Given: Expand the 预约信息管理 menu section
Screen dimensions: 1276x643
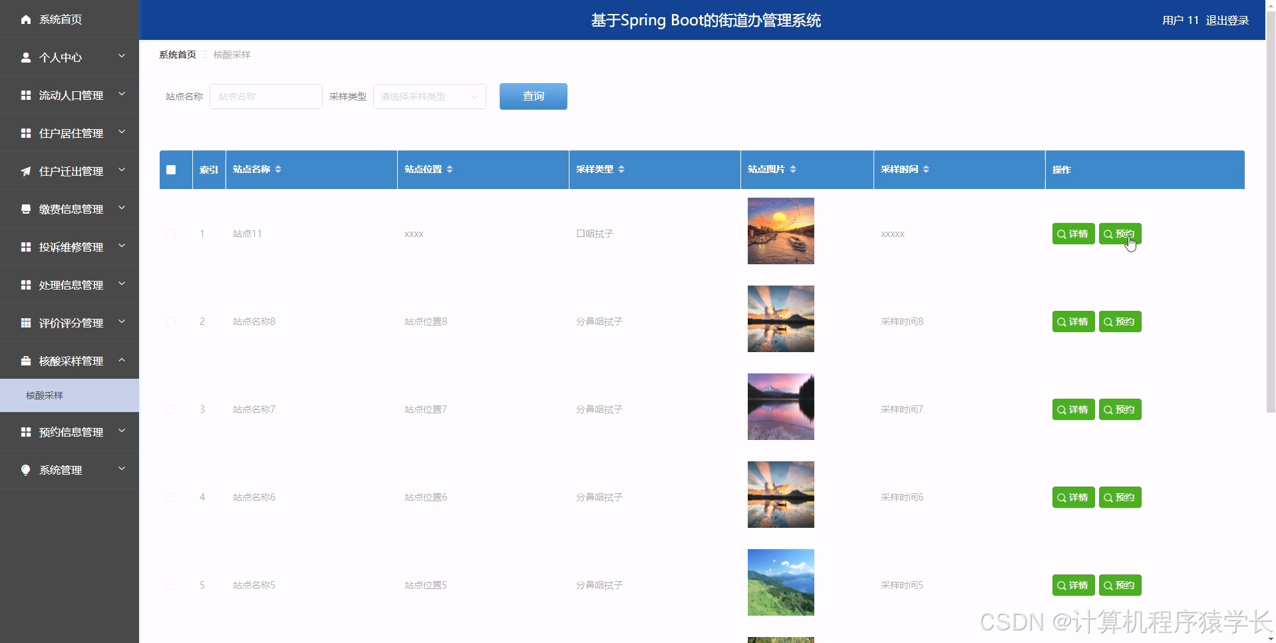Looking at the screenshot, I should pos(70,431).
